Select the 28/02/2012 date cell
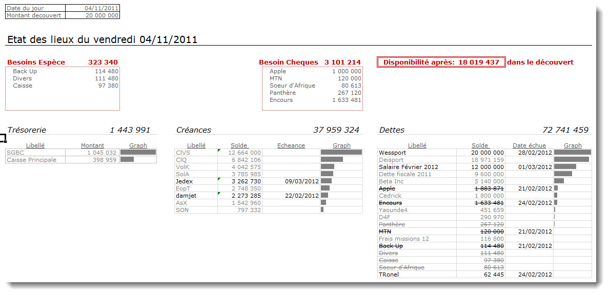 click(x=529, y=153)
